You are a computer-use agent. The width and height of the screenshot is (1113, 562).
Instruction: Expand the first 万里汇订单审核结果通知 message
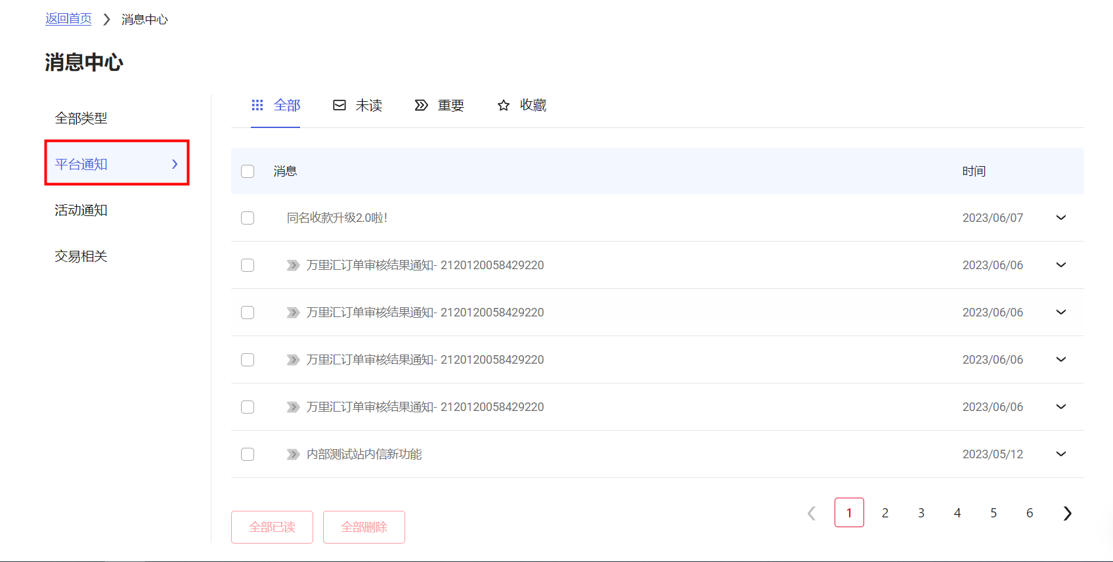click(1060, 265)
